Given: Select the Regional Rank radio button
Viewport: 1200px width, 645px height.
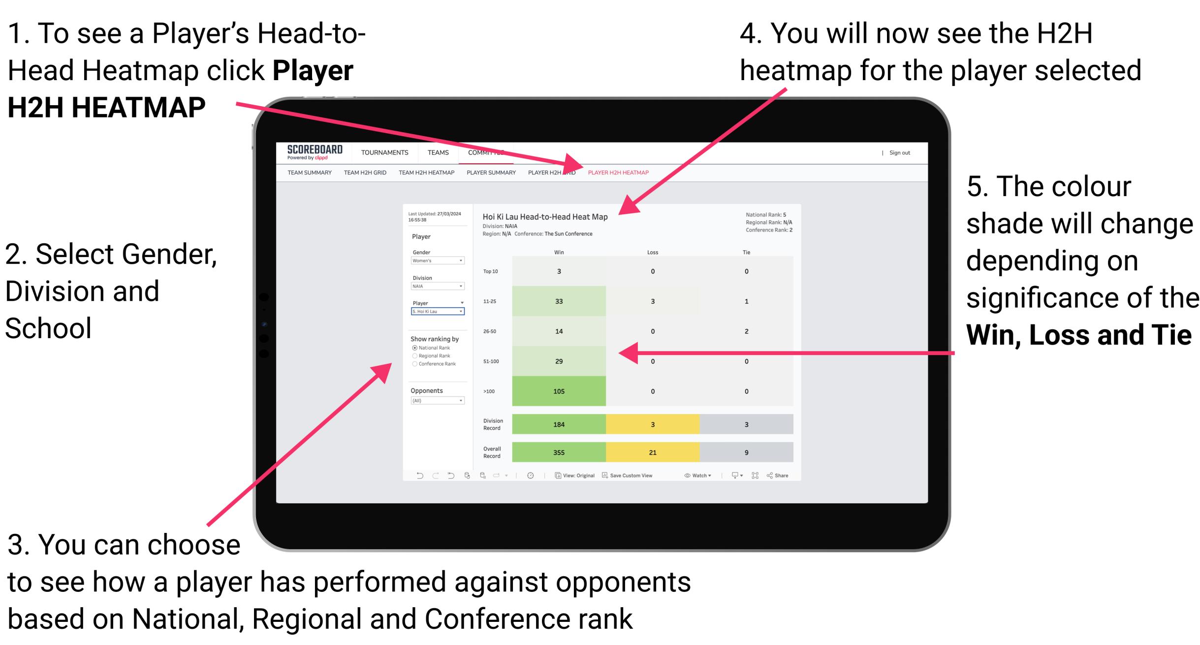Looking at the screenshot, I should pyautogui.click(x=415, y=355).
